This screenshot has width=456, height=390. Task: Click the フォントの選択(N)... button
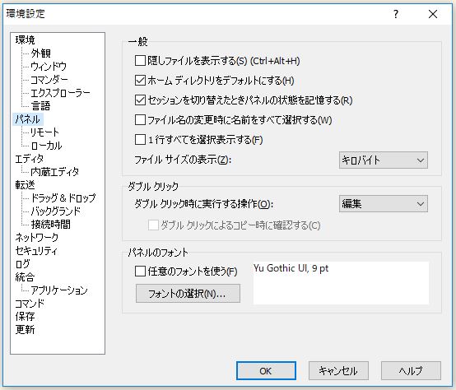pos(188,294)
